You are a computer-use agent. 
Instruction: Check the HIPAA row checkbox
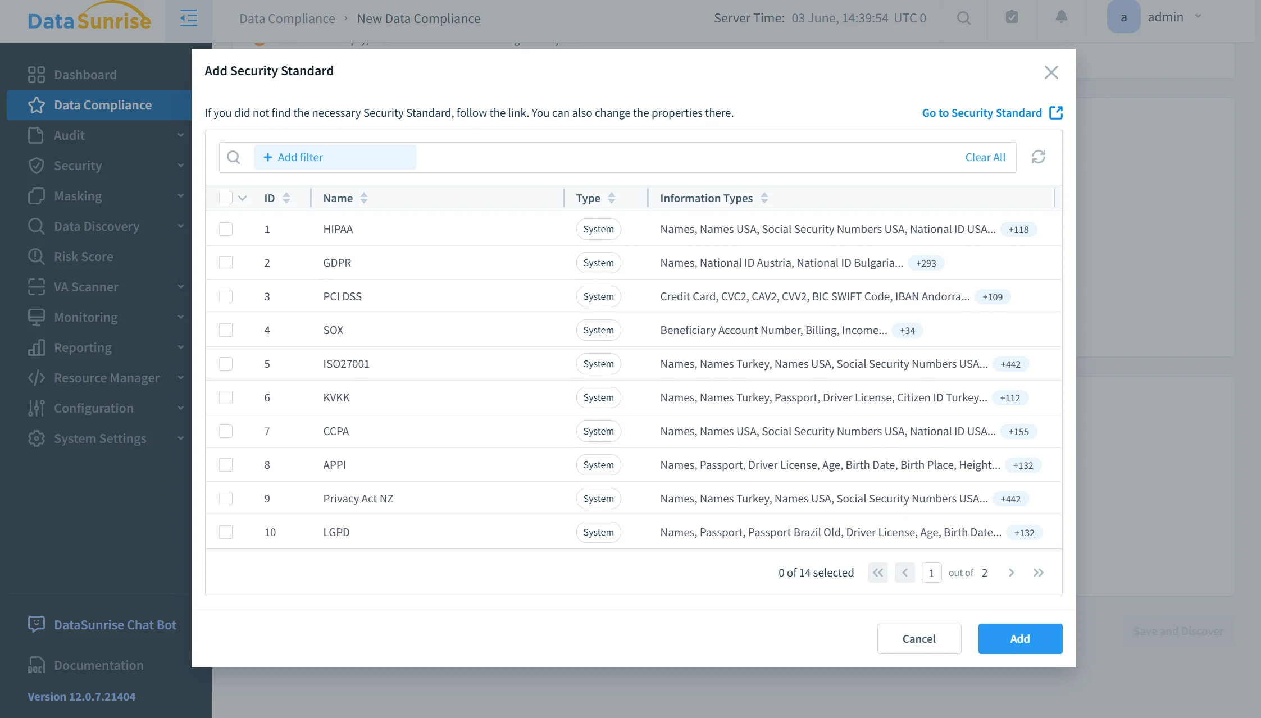click(226, 229)
